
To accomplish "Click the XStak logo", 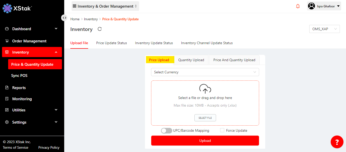I will (17, 8).
